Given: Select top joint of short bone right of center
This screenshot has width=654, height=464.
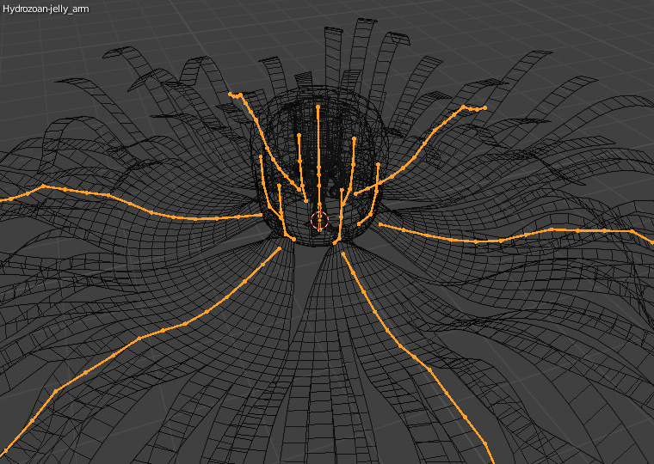Looking at the screenshot, I should point(355,138).
